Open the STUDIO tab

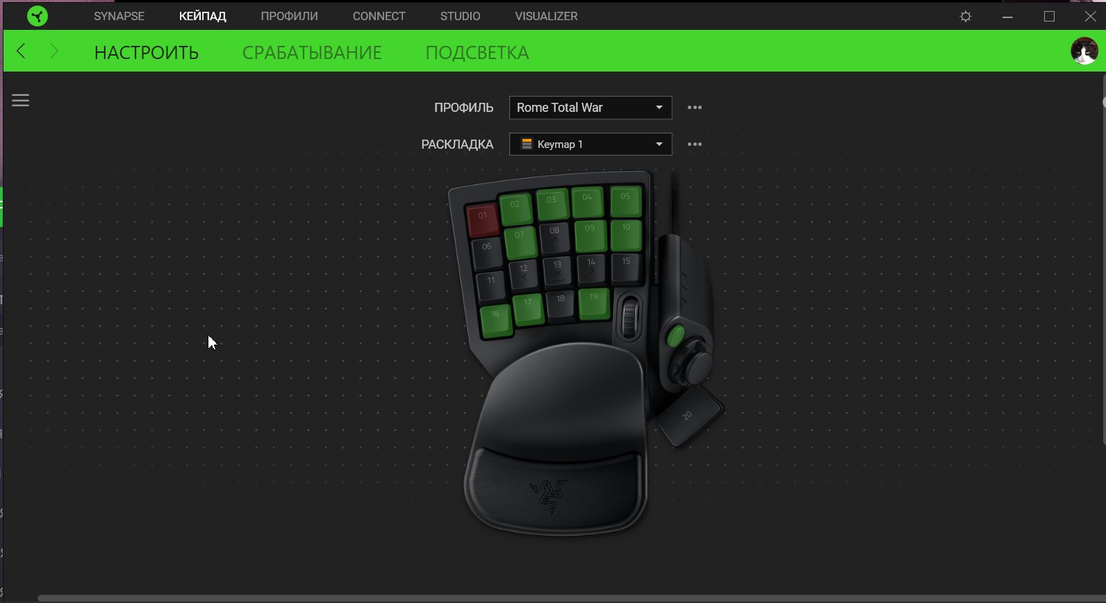click(460, 16)
